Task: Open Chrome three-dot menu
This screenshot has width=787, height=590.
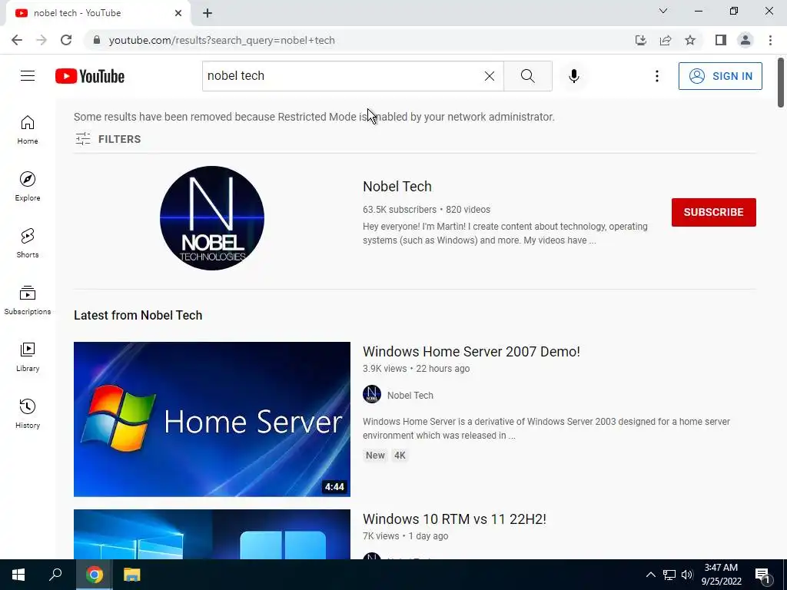Action: click(770, 40)
